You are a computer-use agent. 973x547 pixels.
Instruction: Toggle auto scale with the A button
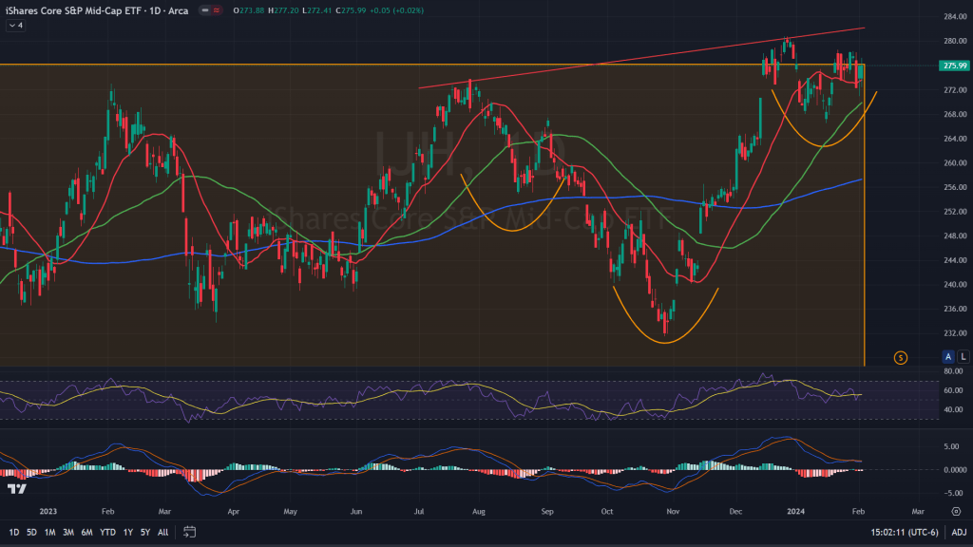point(947,356)
